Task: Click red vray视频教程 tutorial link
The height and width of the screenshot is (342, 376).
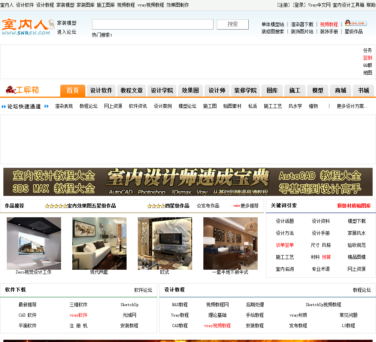Action: point(217,326)
